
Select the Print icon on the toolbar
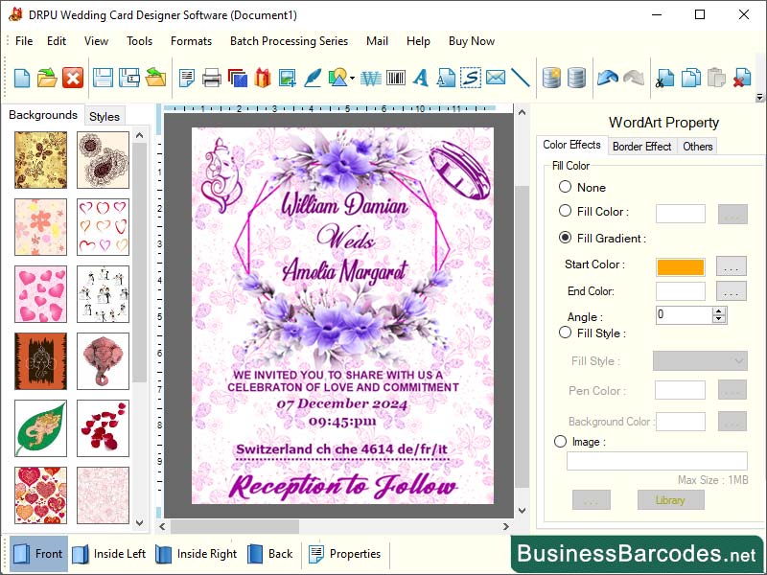[x=211, y=79]
